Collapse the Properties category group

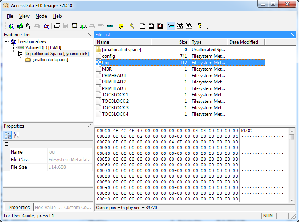point(6,144)
